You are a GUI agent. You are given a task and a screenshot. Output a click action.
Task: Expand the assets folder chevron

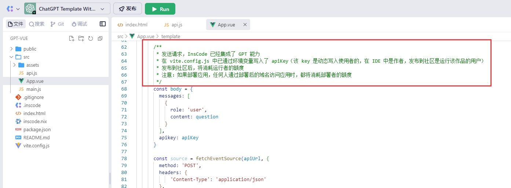[x=14, y=65]
